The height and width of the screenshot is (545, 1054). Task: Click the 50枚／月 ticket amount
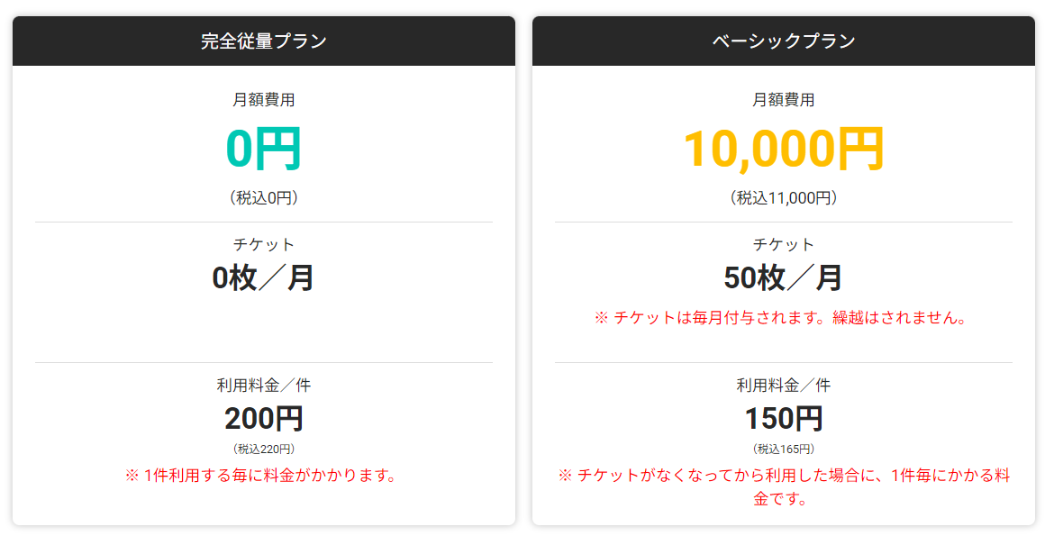(x=784, y=278)
